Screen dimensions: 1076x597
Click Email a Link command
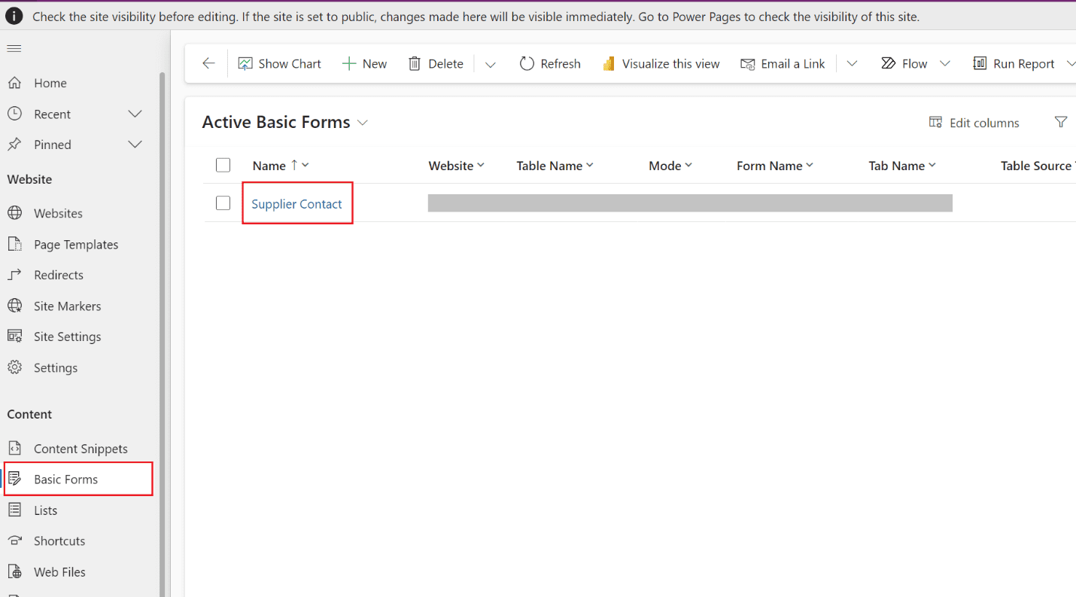point(783,64)
